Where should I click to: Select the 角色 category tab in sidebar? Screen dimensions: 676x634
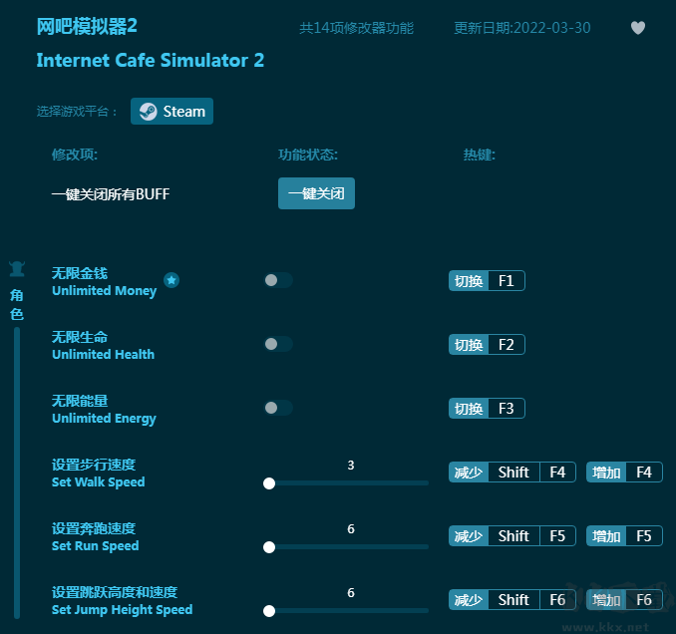(x=16, y=304)
